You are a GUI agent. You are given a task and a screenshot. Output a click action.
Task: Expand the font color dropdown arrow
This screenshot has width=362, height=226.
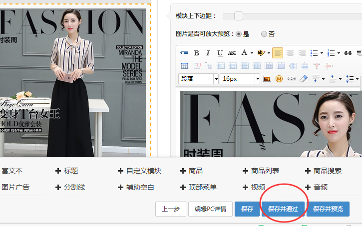[x=252, y=53]
